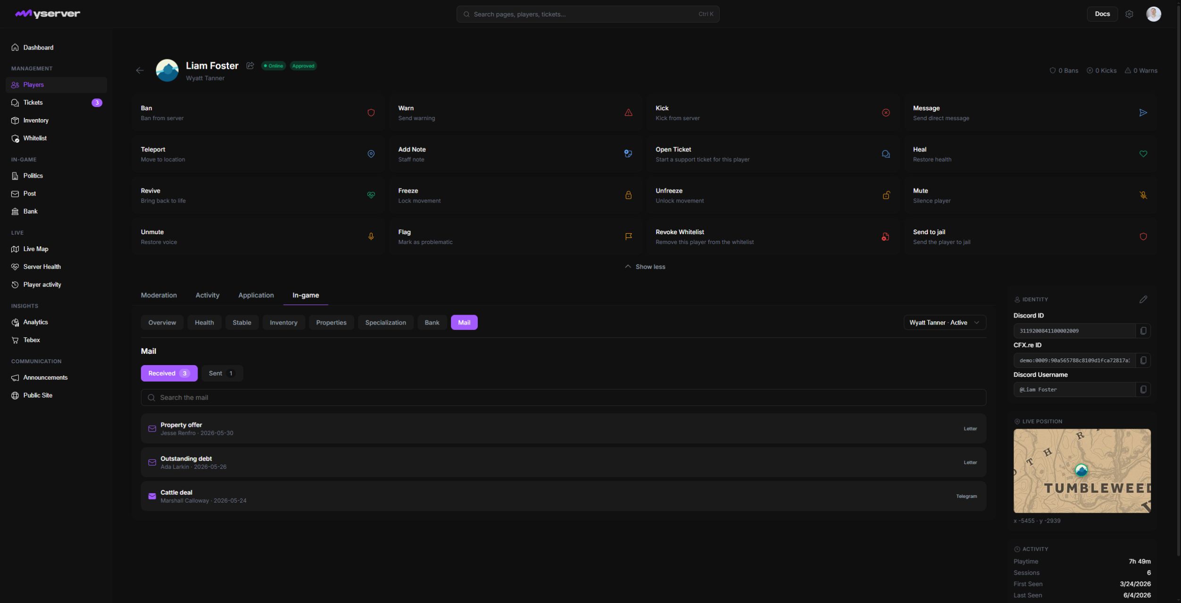Click the Send to jail shield icon
The height and width of the screenshot is (603, 1181).
click(x=1143, y=236)
